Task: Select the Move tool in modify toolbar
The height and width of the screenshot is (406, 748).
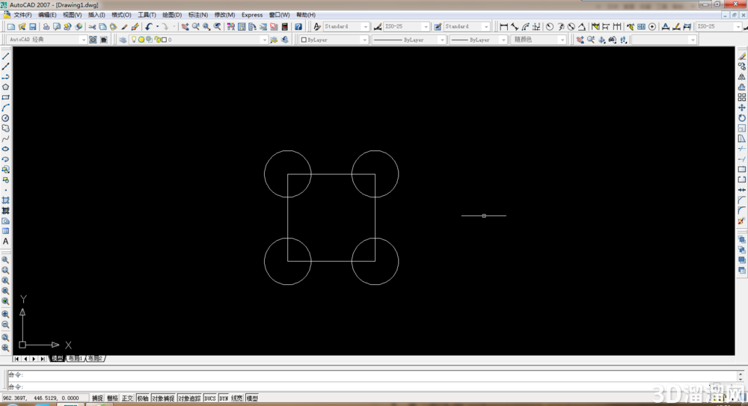Action: [x=742, y=108]
